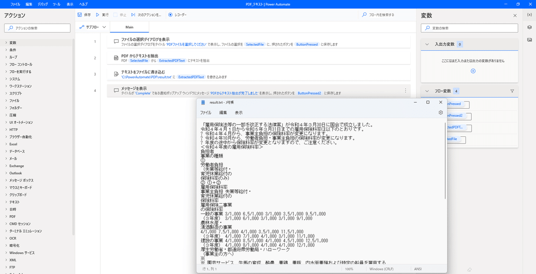
Task: Select step 4 メッセージを表示 action
Action: (x=259, y=90)
